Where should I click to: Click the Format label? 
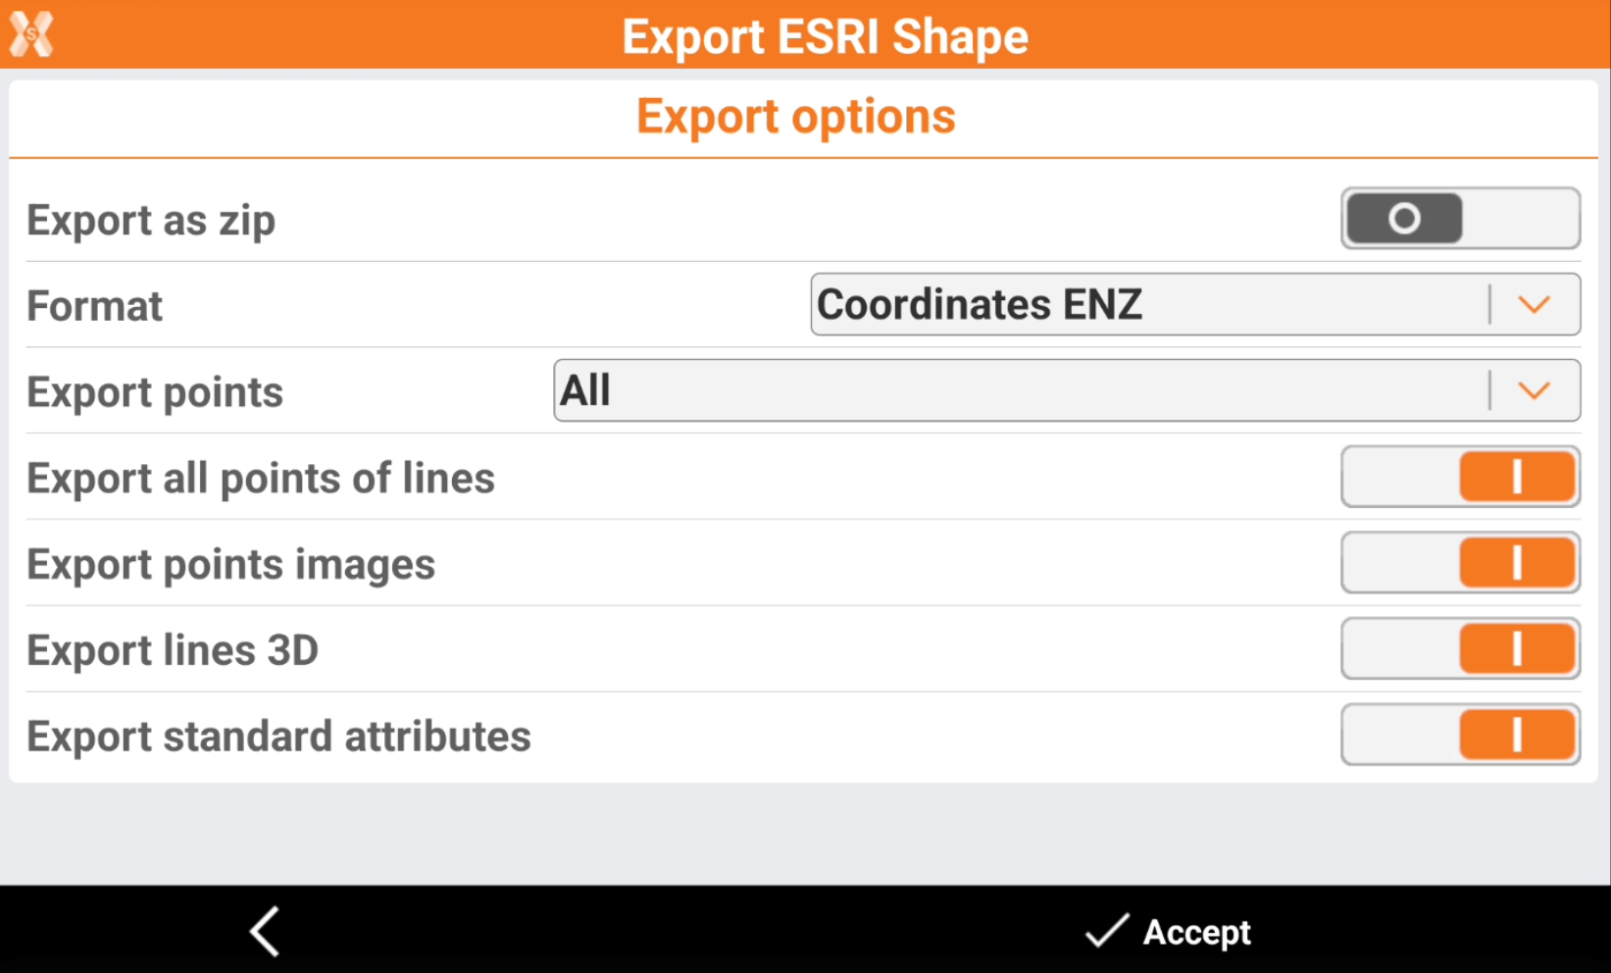(95, 306)
